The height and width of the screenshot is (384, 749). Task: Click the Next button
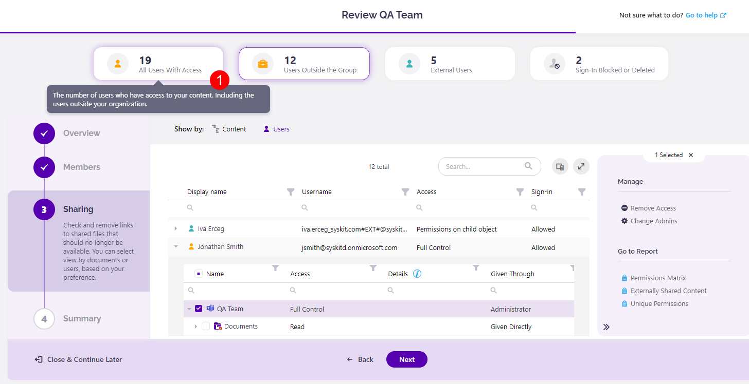point(406,359)
